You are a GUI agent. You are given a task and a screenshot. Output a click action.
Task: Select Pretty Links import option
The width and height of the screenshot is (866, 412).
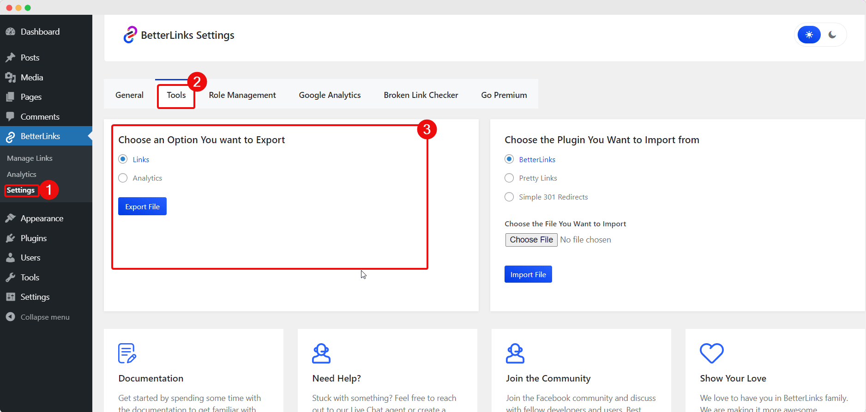pos(509,178)
